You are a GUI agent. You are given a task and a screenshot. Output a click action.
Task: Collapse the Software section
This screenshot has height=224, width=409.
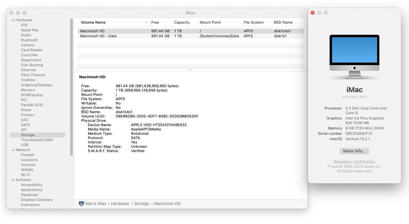click(x=12, y=180)
